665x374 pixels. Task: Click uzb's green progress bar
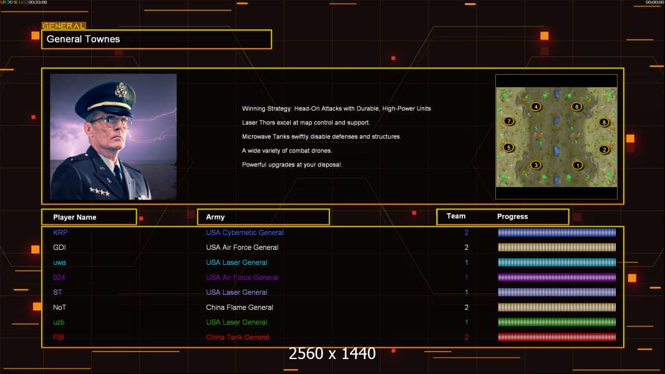[x=556, y=322]
